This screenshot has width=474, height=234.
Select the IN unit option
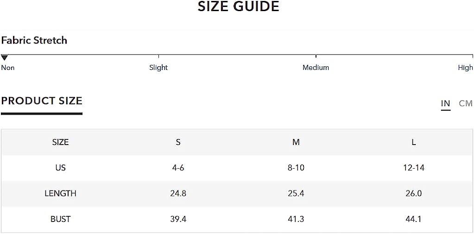tap(446, 103)
